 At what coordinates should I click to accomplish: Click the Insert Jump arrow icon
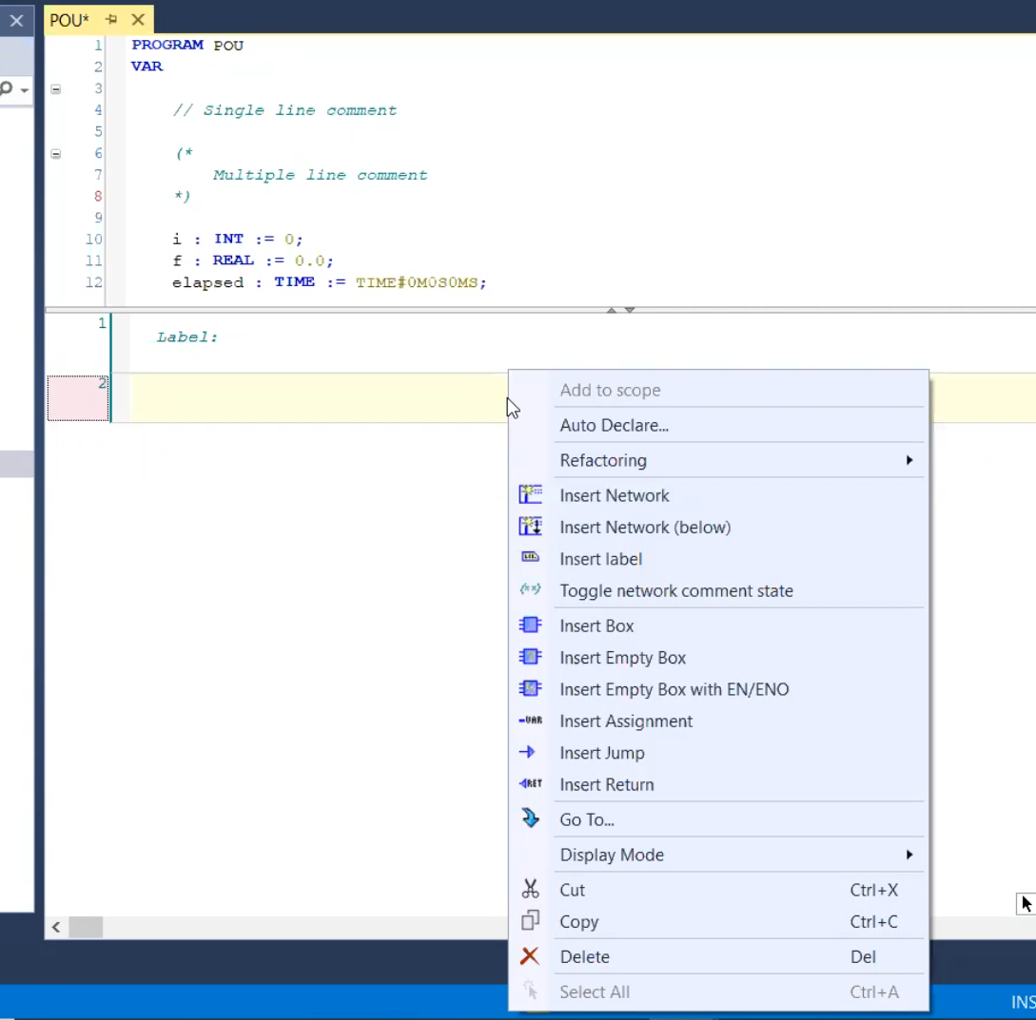527,752
